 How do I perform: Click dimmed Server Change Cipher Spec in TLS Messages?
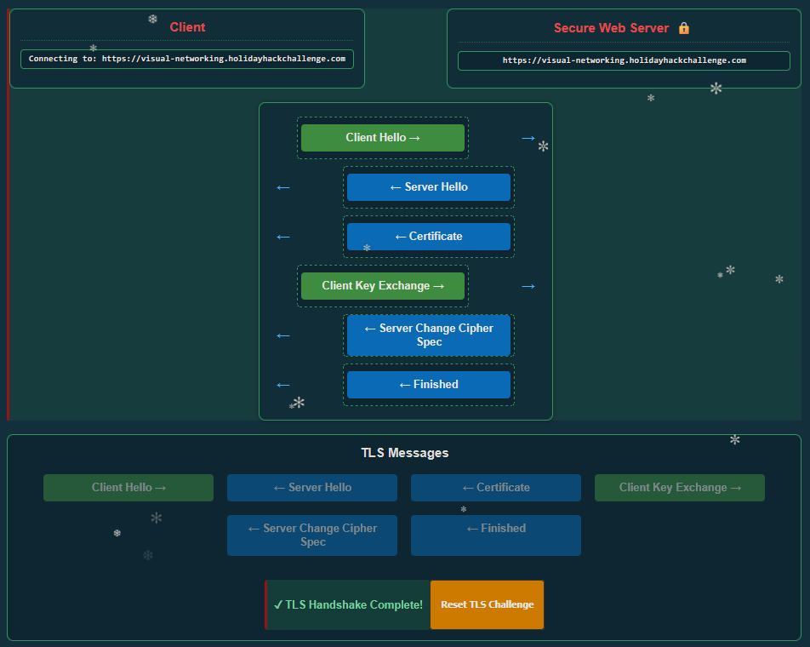point(311,535)
